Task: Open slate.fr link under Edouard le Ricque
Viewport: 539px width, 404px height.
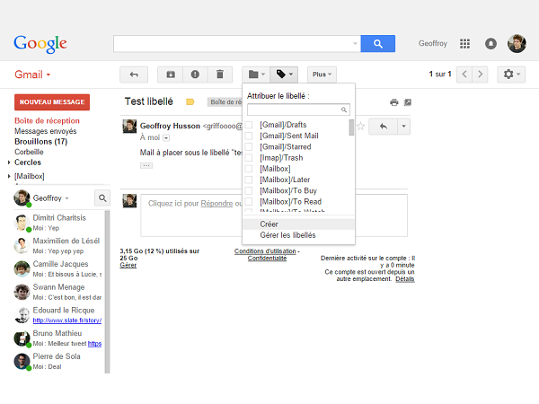Action: (67, 321)
